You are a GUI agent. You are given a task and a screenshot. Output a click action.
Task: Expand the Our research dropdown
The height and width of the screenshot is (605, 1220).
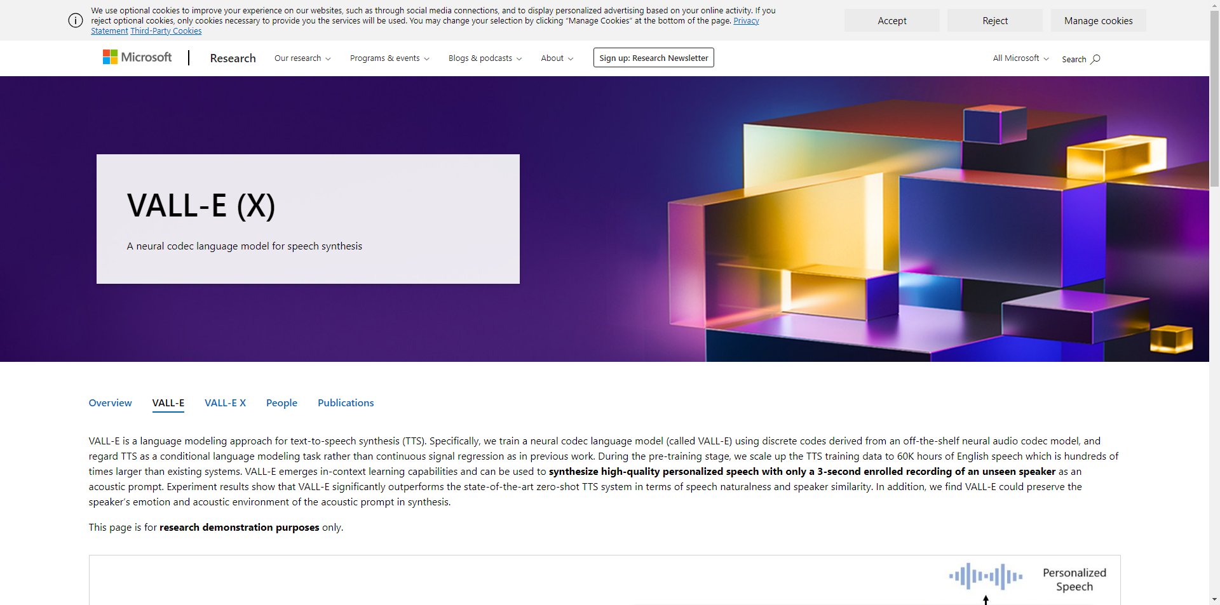[x=302, y=58]
